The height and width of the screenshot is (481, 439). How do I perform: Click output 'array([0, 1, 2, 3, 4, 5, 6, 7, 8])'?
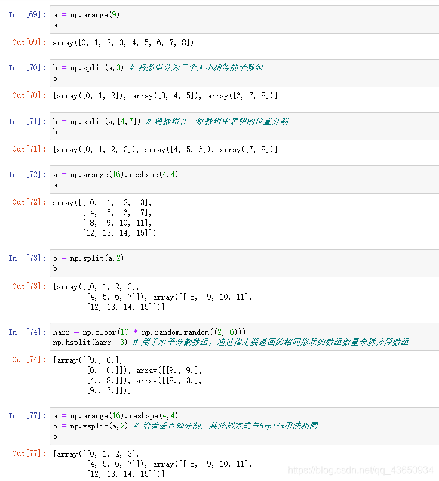click(x=123, y=42)
